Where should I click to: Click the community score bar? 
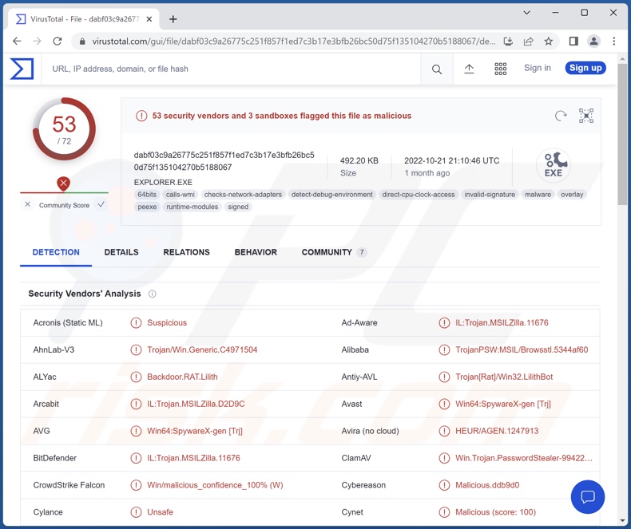coord(64,193)
